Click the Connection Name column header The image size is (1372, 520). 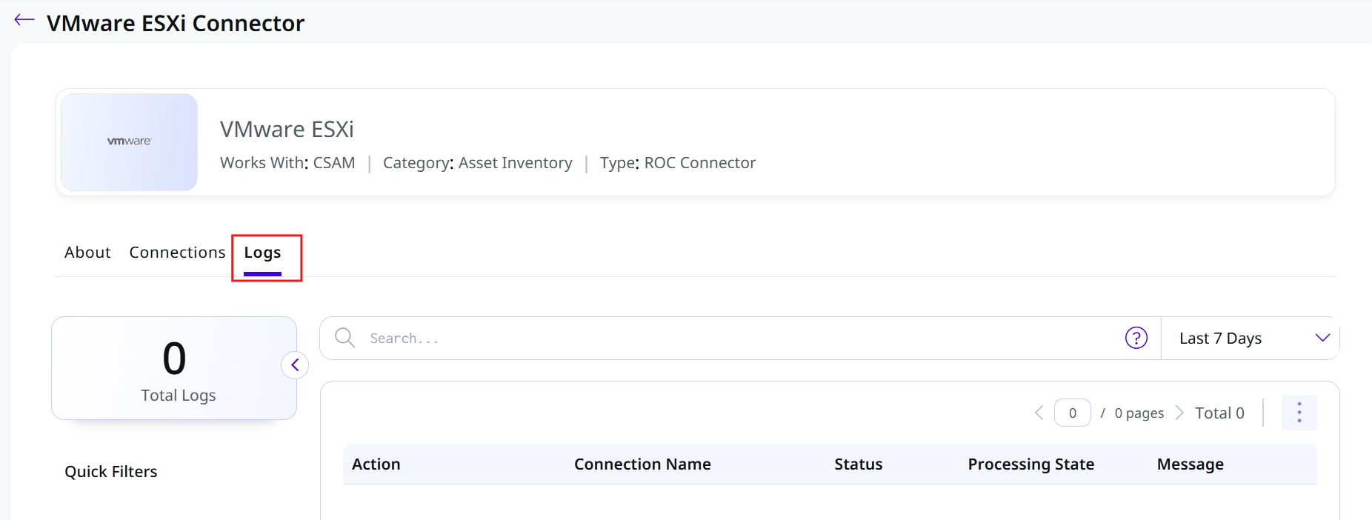tap(642, 464)
